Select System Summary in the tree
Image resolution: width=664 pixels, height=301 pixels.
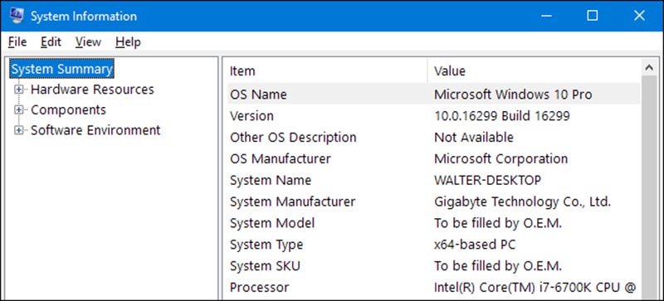click(61, 69)
